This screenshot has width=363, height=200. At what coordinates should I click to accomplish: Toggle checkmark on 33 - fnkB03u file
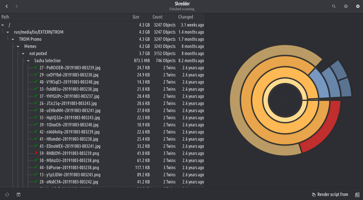coord(36,89)
